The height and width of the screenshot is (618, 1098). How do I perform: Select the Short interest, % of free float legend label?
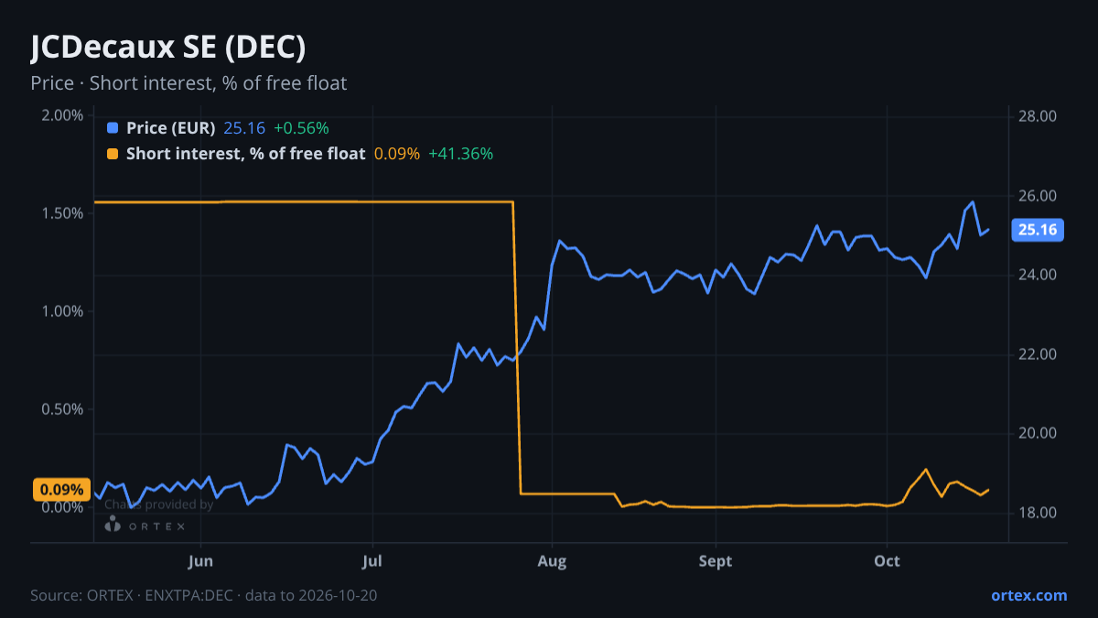[246, 154]
